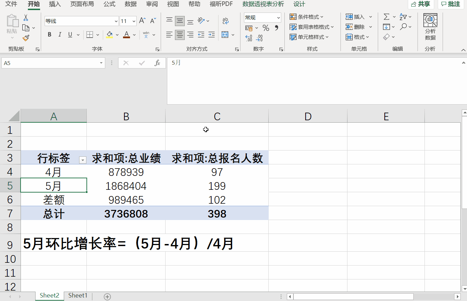Decrease font size with small A icon

[x=153, y=21]
